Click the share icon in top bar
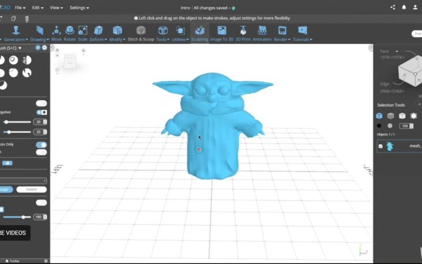Image resolution: width=422 pixels, height=264 pixels. coord(392,7)
